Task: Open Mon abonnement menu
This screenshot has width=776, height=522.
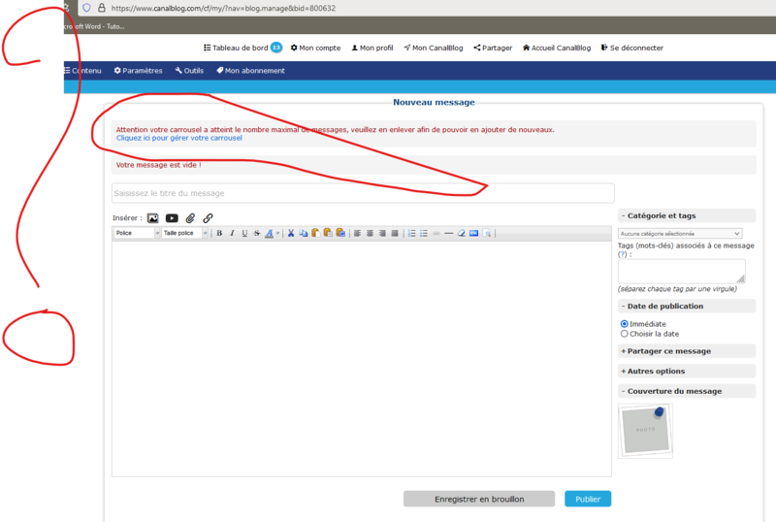Action: click(250, 71)
